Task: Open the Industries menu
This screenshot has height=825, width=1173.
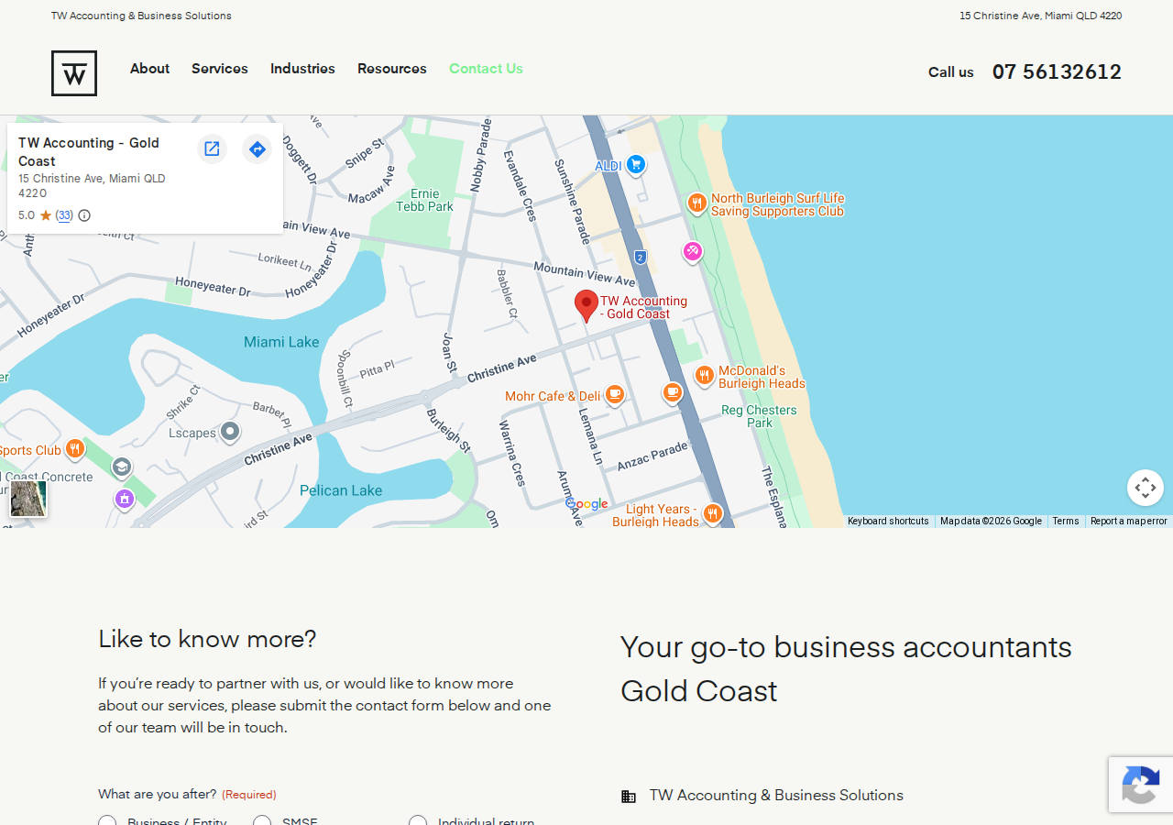Action: pyautogui.click(x=302, y=69)
